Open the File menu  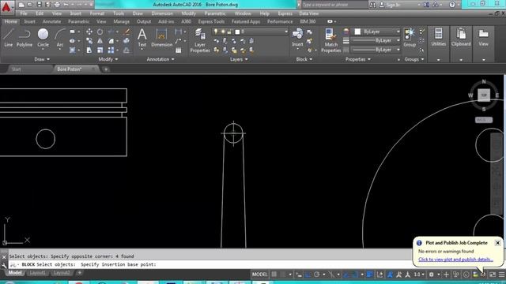coord(24,13)
